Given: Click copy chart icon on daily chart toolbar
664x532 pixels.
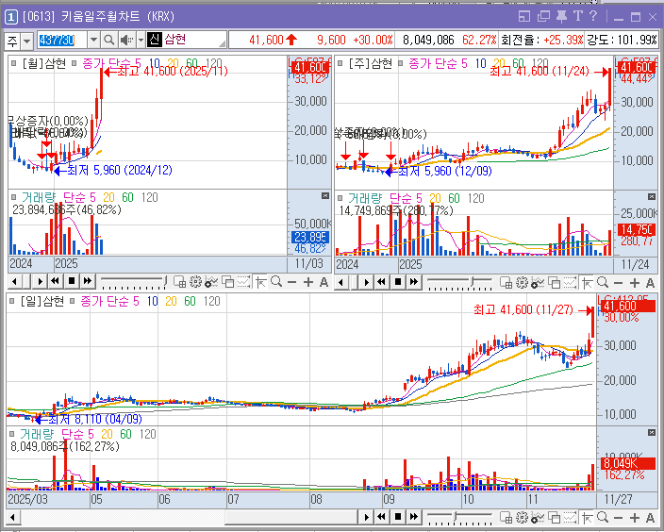Looking at the screenshot, I should point(554,517).
